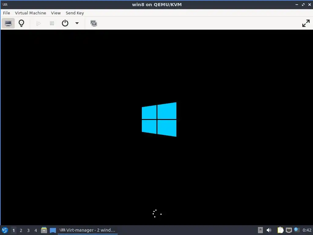This screenshot has width=313, height=235.
Task: Open the View menu
Action: pyautogui.click(x=56, y=13)
